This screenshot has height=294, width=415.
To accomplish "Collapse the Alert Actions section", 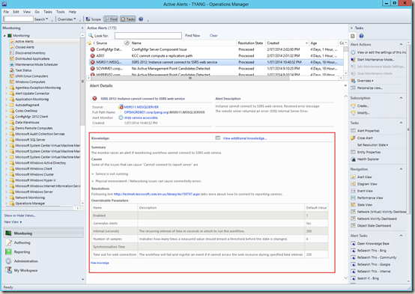I will [401, 44].
